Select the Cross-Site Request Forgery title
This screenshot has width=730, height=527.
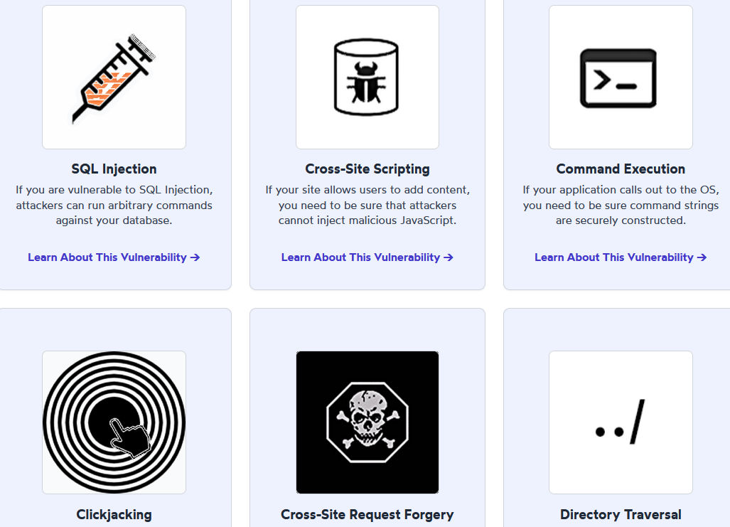(367, 514)
